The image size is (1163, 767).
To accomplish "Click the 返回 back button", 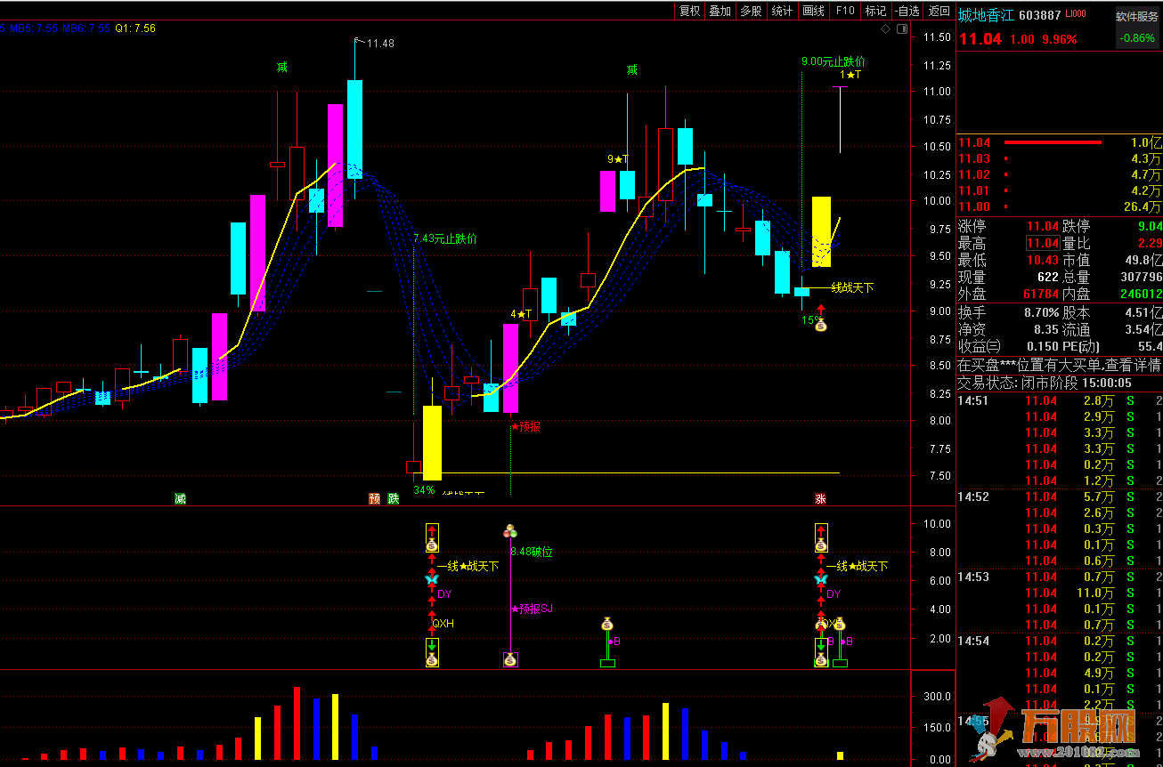I will 939,11.
